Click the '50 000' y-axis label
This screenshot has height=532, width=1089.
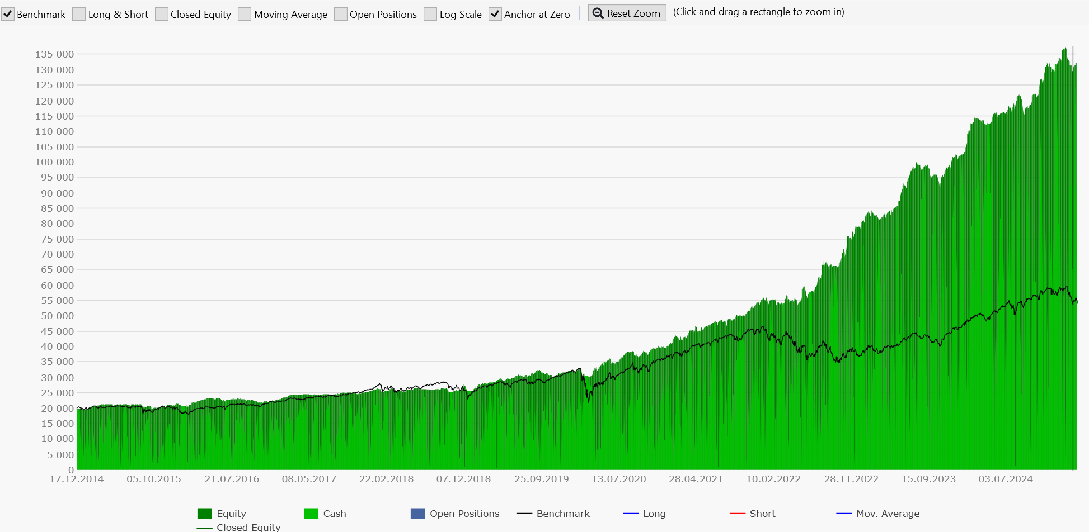tap(57, 316)
